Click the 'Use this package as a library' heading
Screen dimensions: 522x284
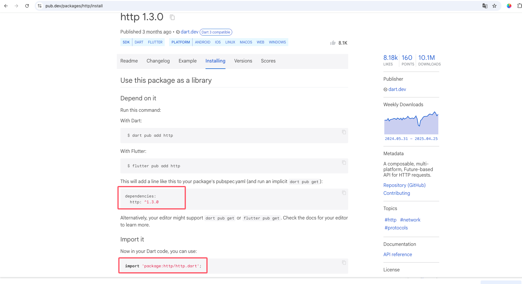(x=166, y=80)
